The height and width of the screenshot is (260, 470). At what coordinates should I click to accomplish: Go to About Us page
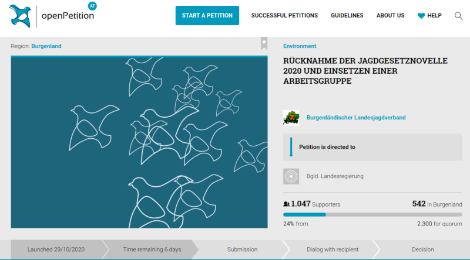click(x=390, y=16)
